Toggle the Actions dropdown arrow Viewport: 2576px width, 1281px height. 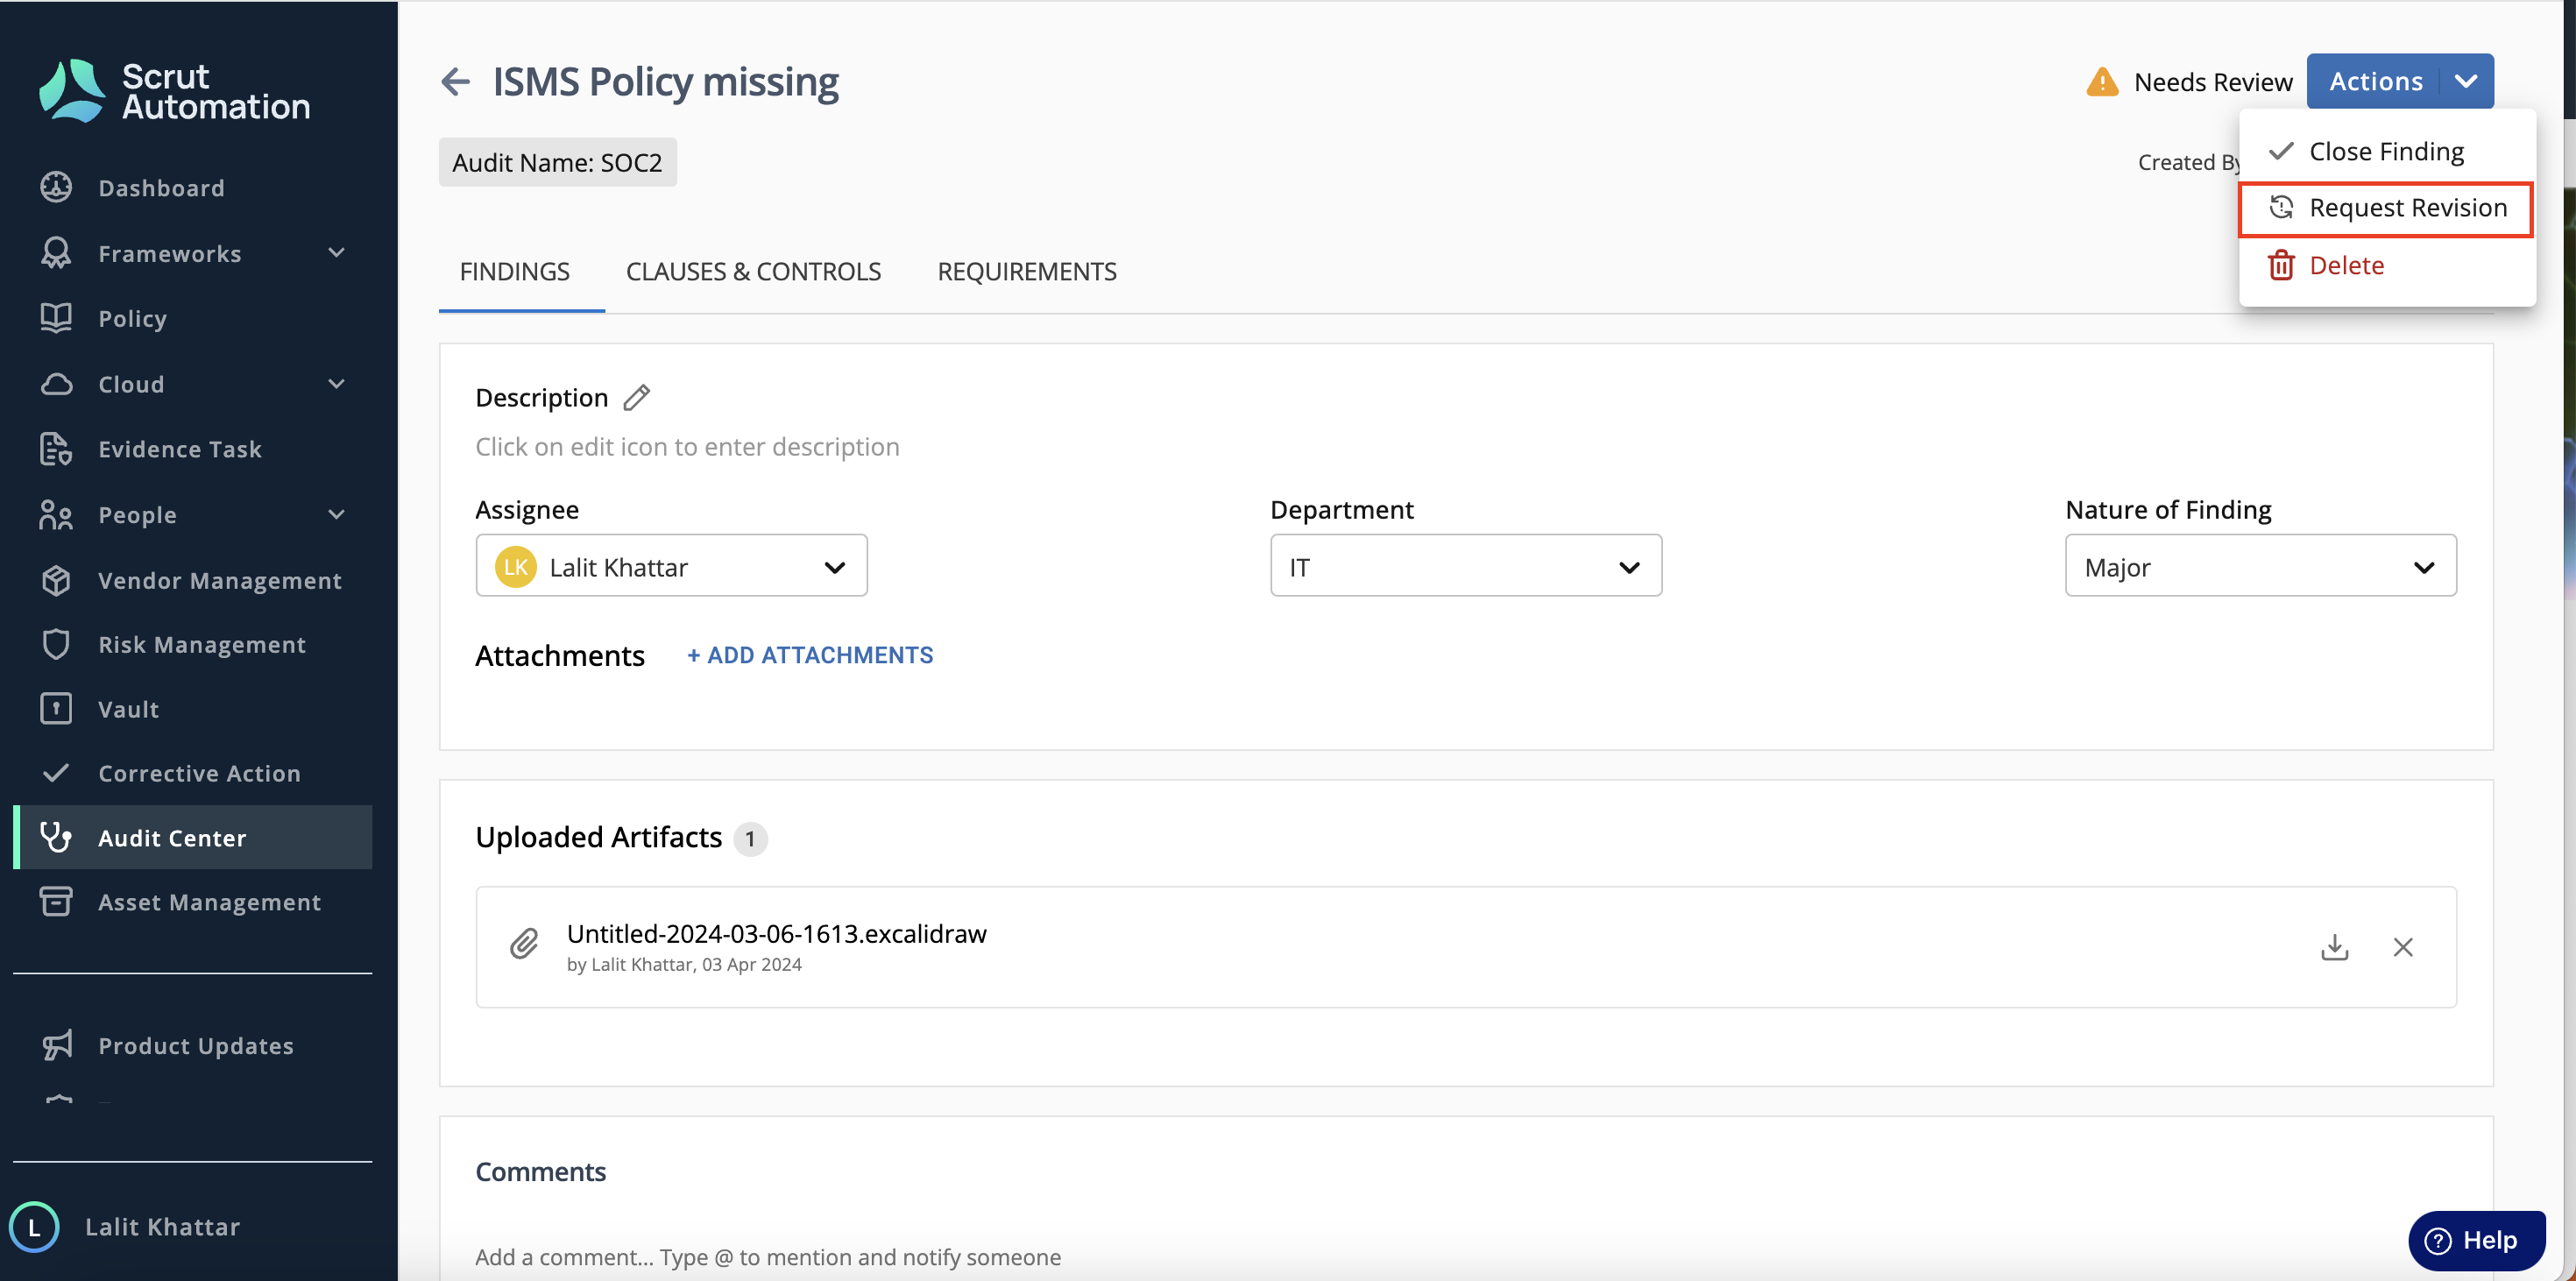click(2466, 81)
